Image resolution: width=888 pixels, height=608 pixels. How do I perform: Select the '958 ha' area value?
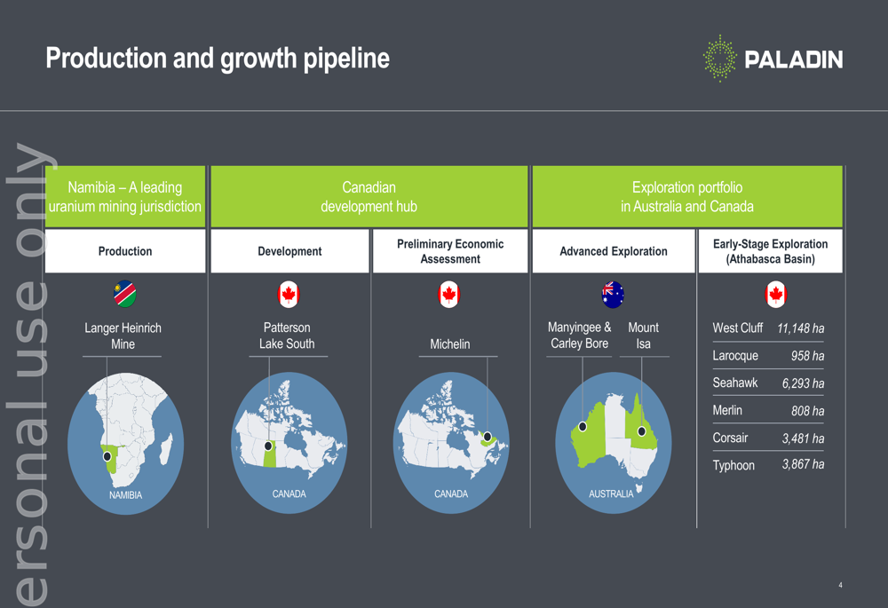click(807, 356)
